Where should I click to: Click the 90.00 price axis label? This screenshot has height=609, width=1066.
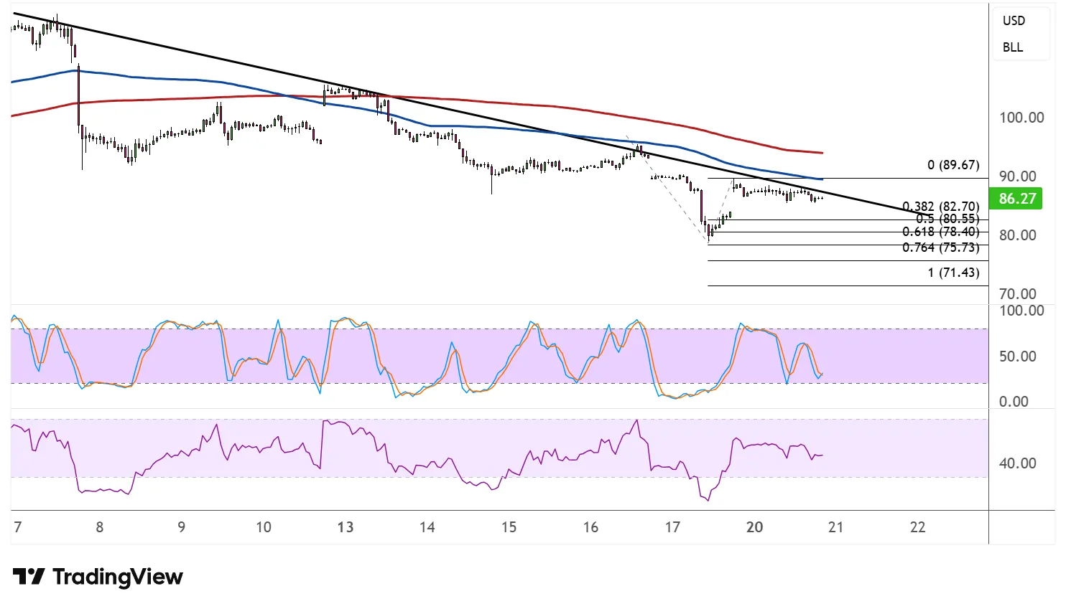(1018, 176)
